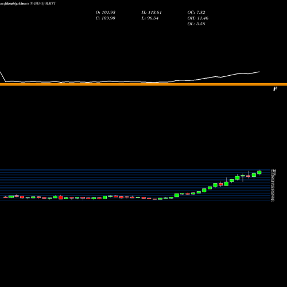The width and height of the screenshot is (287, 287).
Task: Click the rightmost green candlestick
Action: (259, 172)
